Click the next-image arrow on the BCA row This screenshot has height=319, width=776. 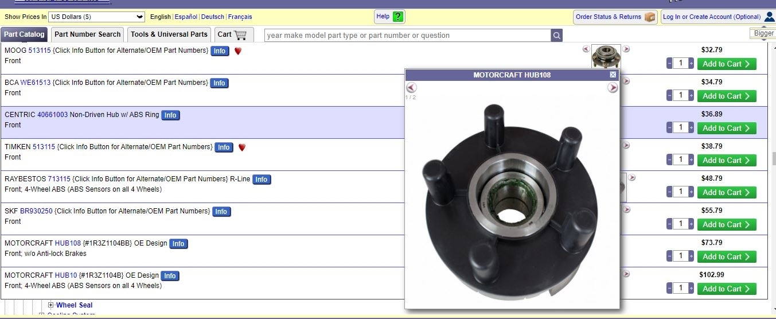[626, 81]
